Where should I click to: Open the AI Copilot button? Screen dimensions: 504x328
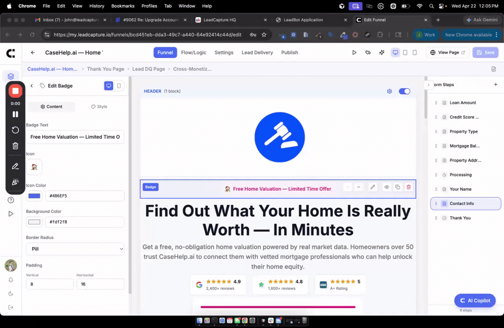point(475,300)
